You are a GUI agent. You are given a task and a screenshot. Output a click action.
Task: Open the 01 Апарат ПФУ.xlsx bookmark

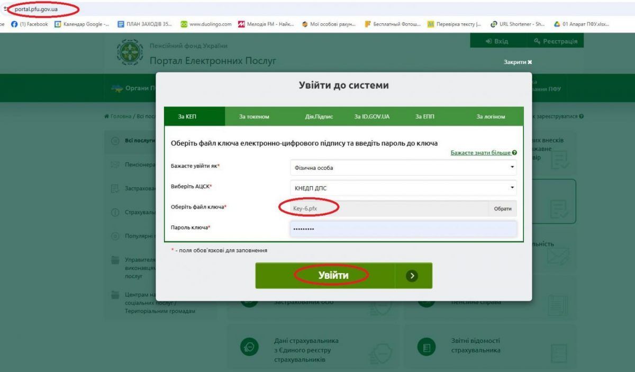tap(583, 23)
